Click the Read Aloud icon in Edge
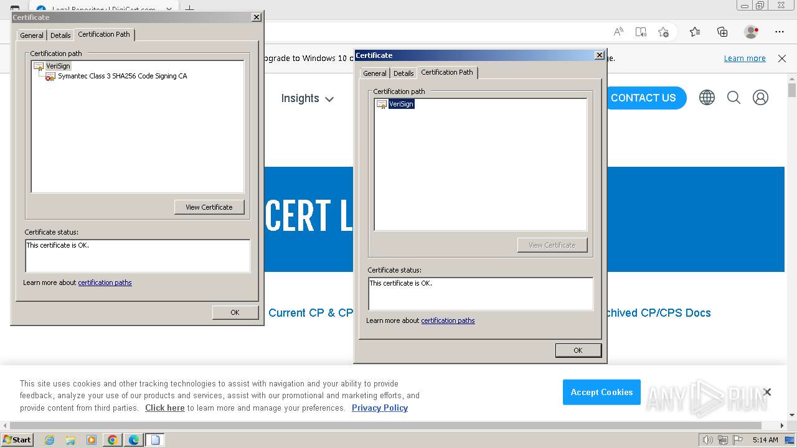 tap(618, 32)
